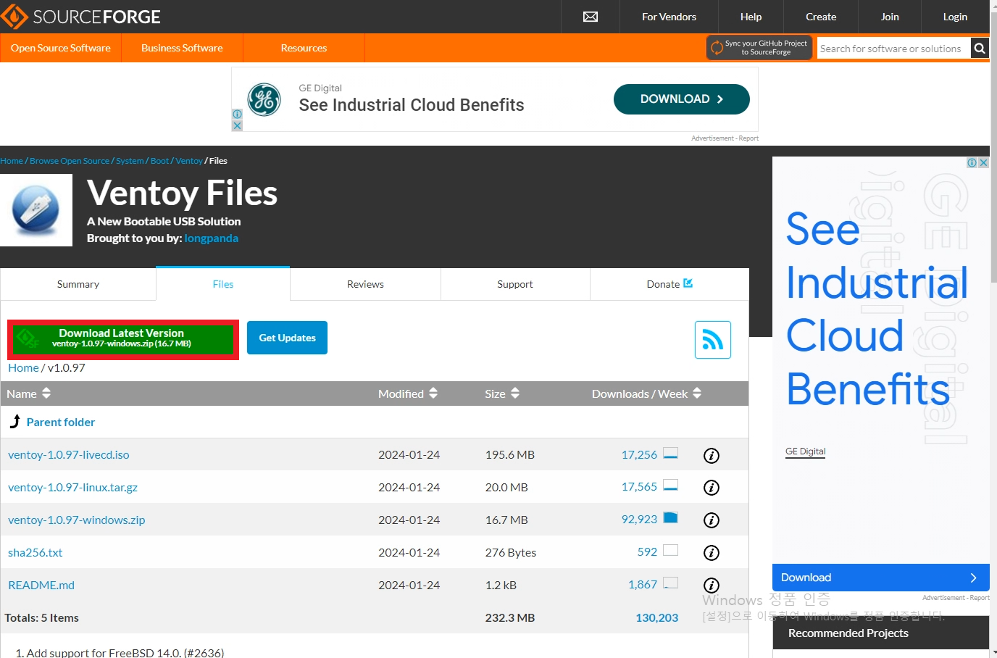Click the download bar graph for livecd.iso
The height and width of the screenshot is (658, 997).
[671, 454]
